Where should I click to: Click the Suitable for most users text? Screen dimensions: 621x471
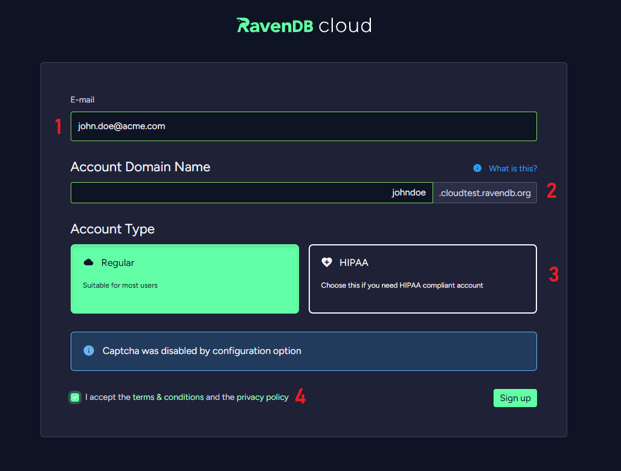point(120,285)
